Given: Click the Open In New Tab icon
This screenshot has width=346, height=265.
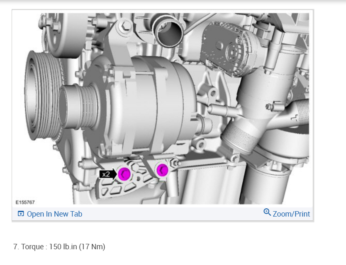Looking at the screenshot, I should [x=21, y=214].
